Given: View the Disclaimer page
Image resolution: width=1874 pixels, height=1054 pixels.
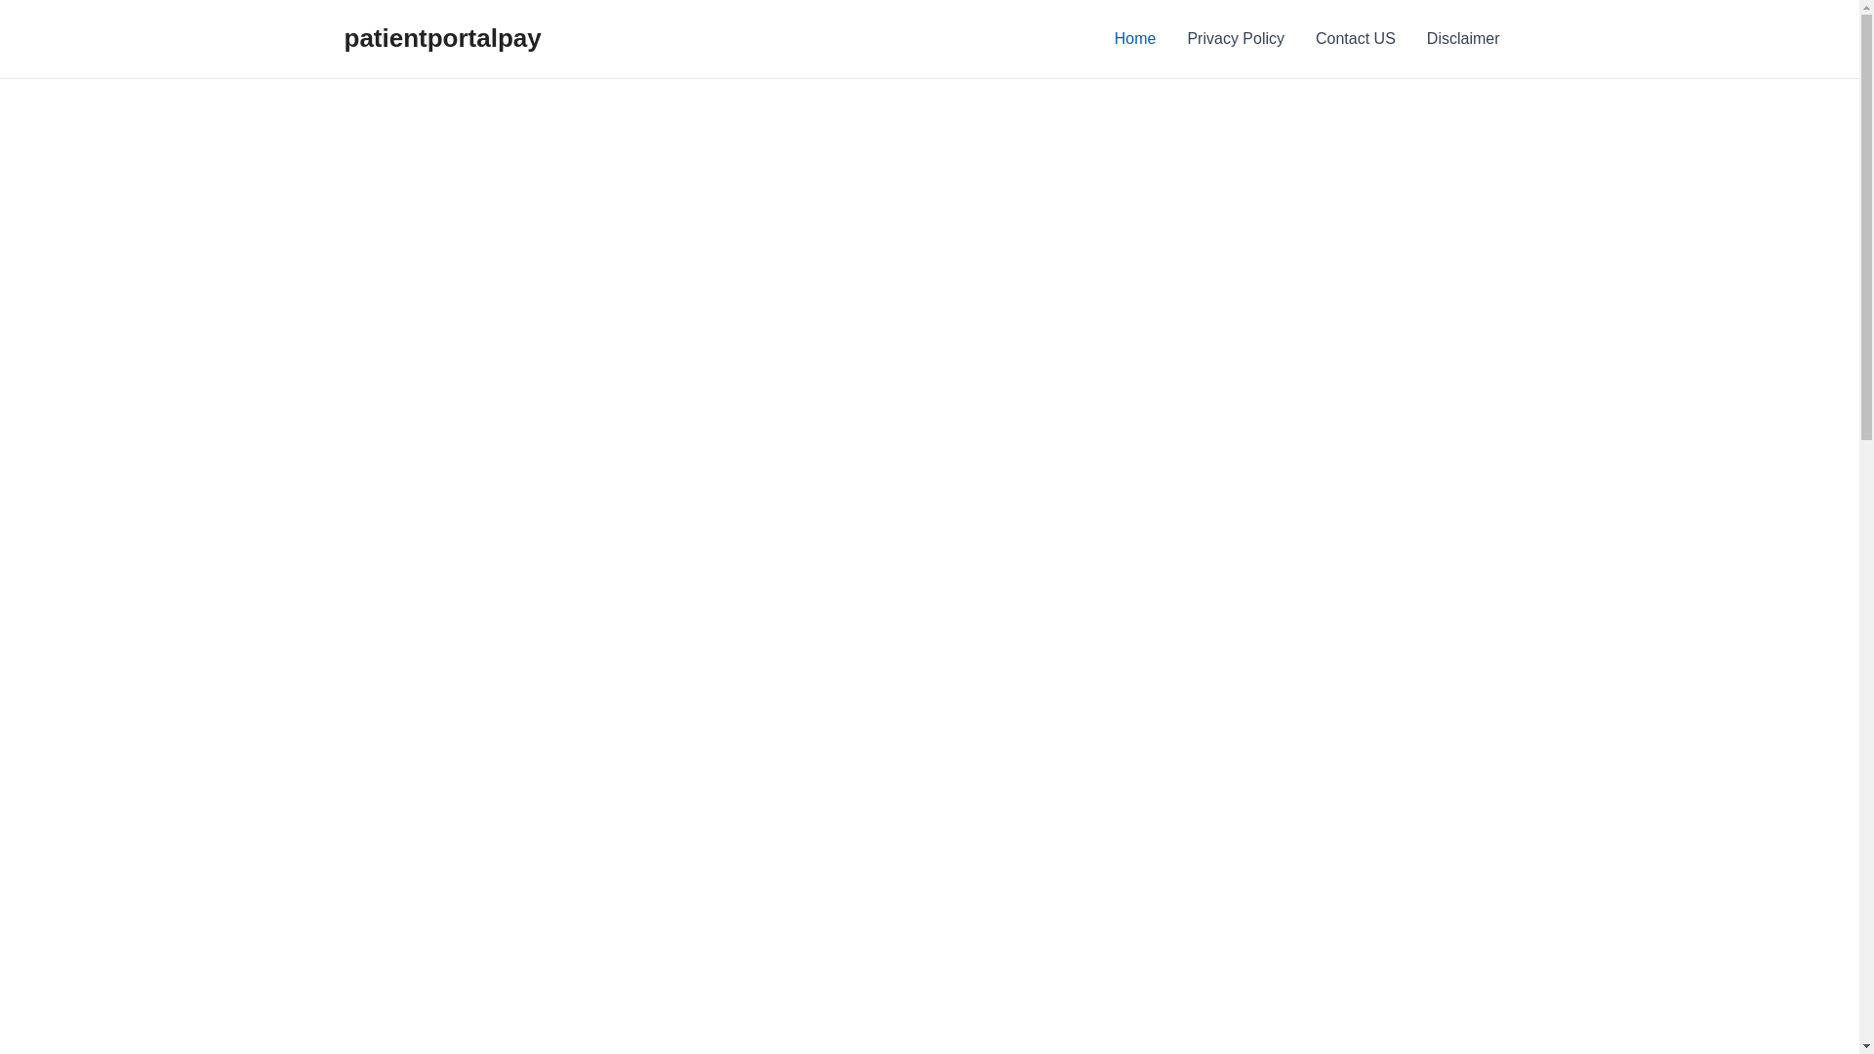Looking at the screenshot, I should [1462, 39].
